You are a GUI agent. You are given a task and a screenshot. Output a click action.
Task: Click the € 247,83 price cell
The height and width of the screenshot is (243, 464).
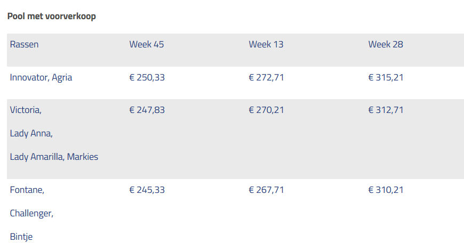pos(147,110)
